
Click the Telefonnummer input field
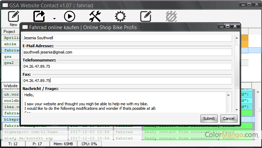127,66
